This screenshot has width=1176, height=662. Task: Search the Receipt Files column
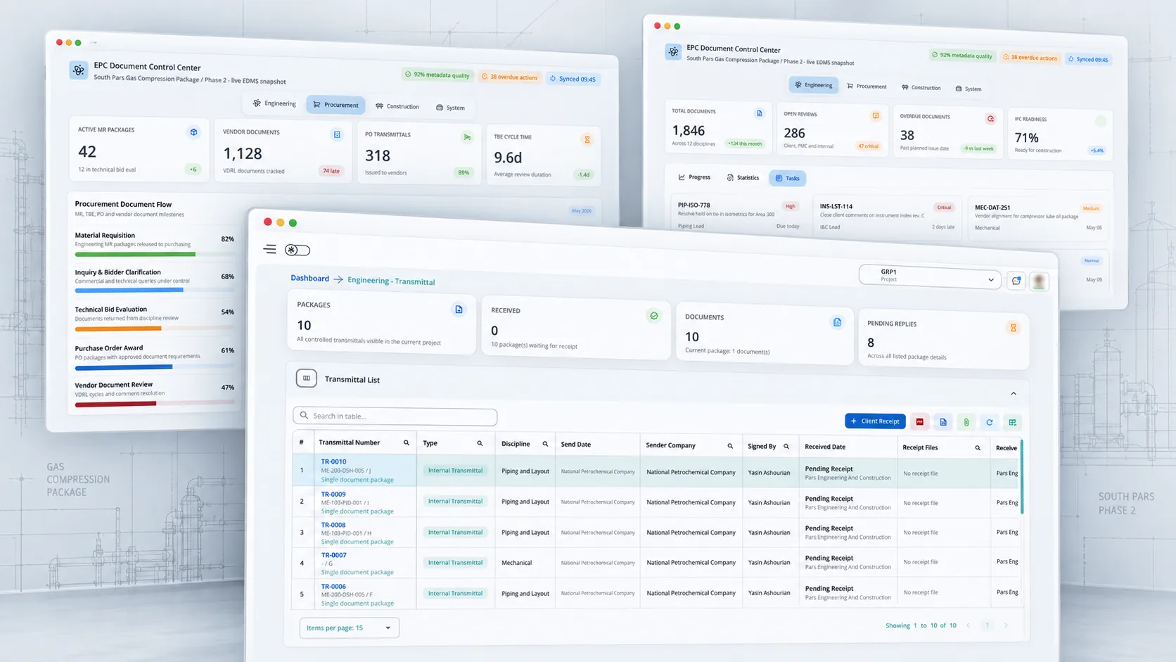[978, 447]
